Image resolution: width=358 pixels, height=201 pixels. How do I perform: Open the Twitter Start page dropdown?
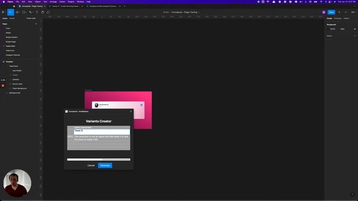pos(31,18)
